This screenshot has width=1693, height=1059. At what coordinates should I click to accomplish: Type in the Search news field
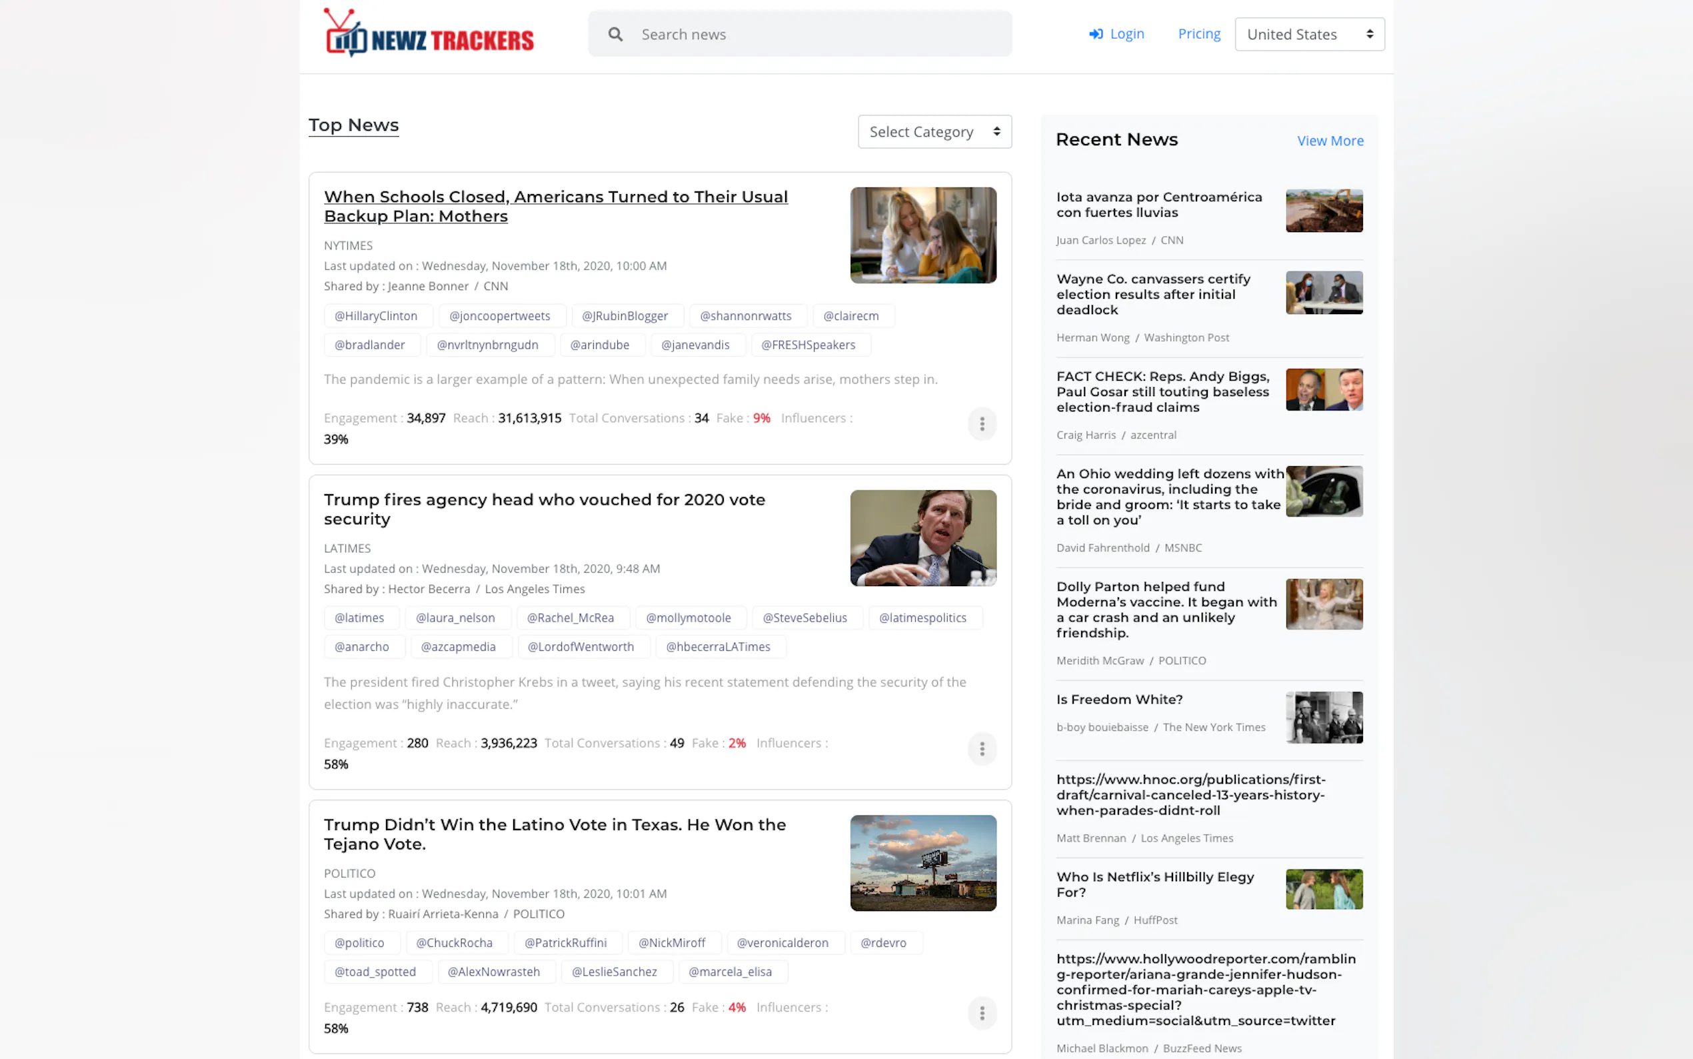(x=812, y=34)
